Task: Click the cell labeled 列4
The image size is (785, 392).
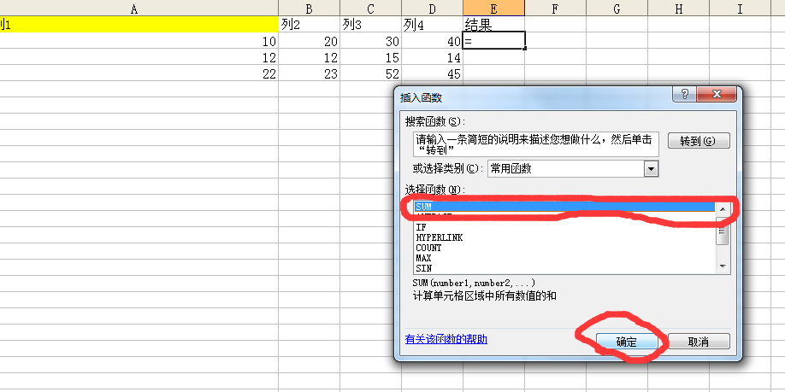Action: [433, 25]
